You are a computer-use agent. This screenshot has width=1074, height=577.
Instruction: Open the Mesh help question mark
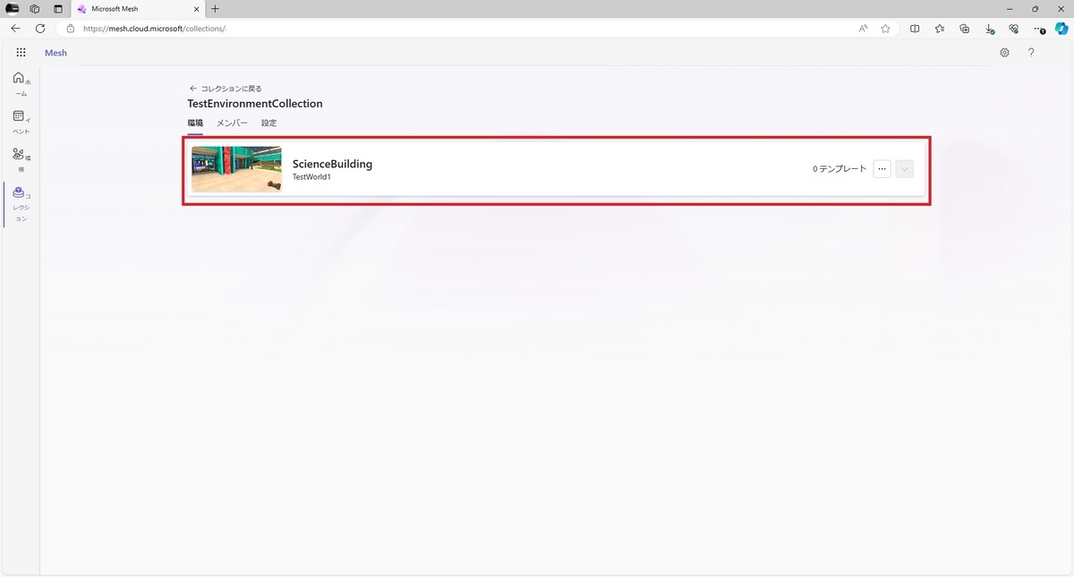1031,53
